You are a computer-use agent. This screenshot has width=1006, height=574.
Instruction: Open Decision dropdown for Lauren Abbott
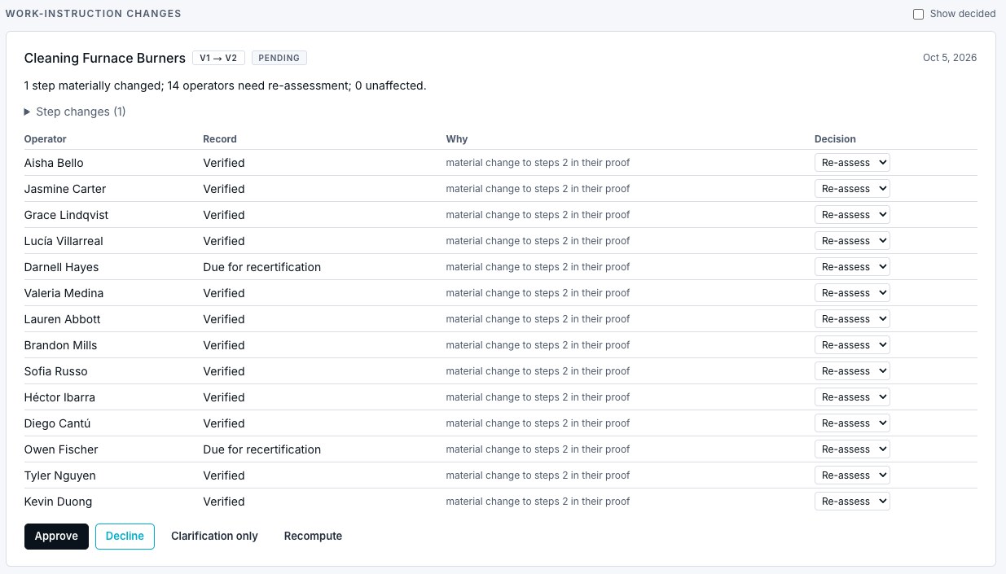(x=852, y=319)
